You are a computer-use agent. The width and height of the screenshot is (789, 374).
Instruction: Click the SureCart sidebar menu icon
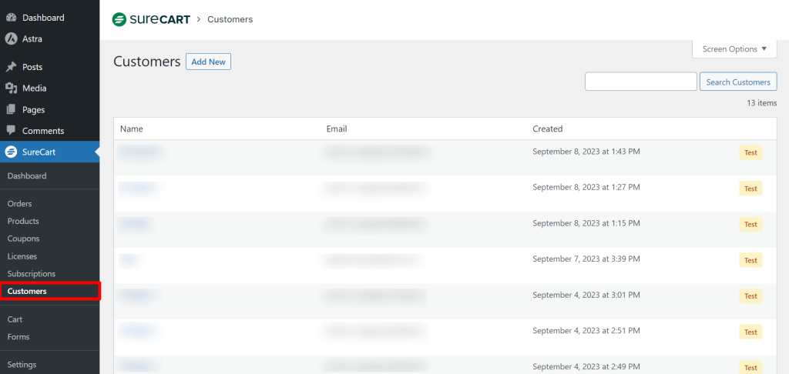pos(12,152)
